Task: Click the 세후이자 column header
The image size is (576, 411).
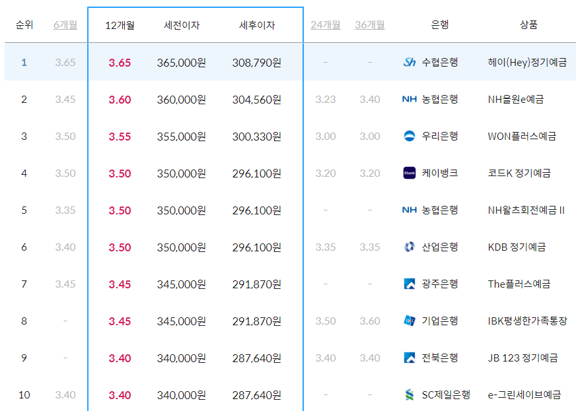Action: click(x=257, y=25)
